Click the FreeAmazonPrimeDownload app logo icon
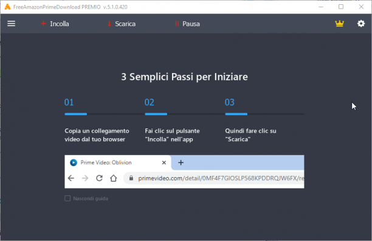 pos(7,7)
